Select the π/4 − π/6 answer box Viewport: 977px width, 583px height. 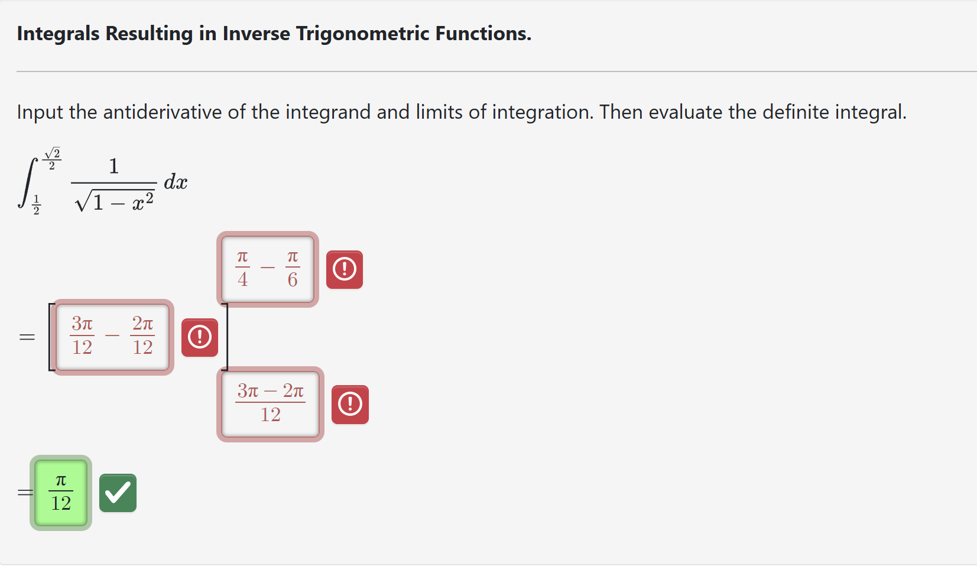pos(267,269)
